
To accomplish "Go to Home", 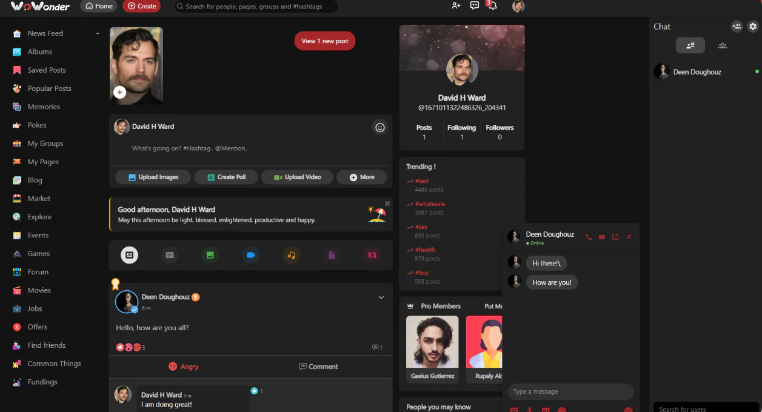I will [99, 6].
